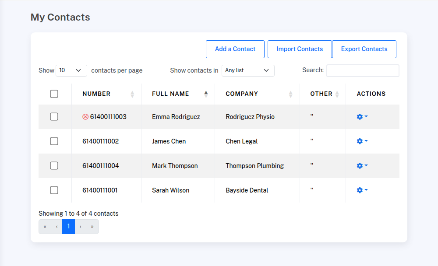The image size is (438, 266).
Task: Sort by Number column arrows
Action: (x=132, y=94)
